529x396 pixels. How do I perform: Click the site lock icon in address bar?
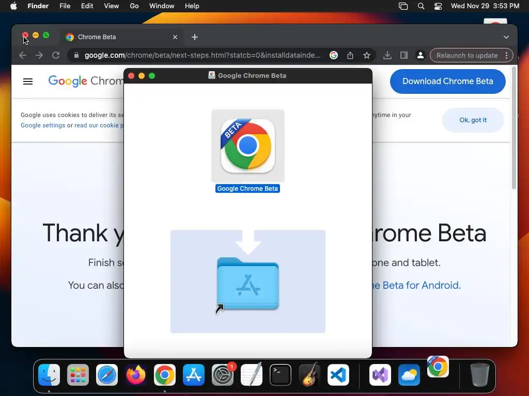[x=76, y=55]
